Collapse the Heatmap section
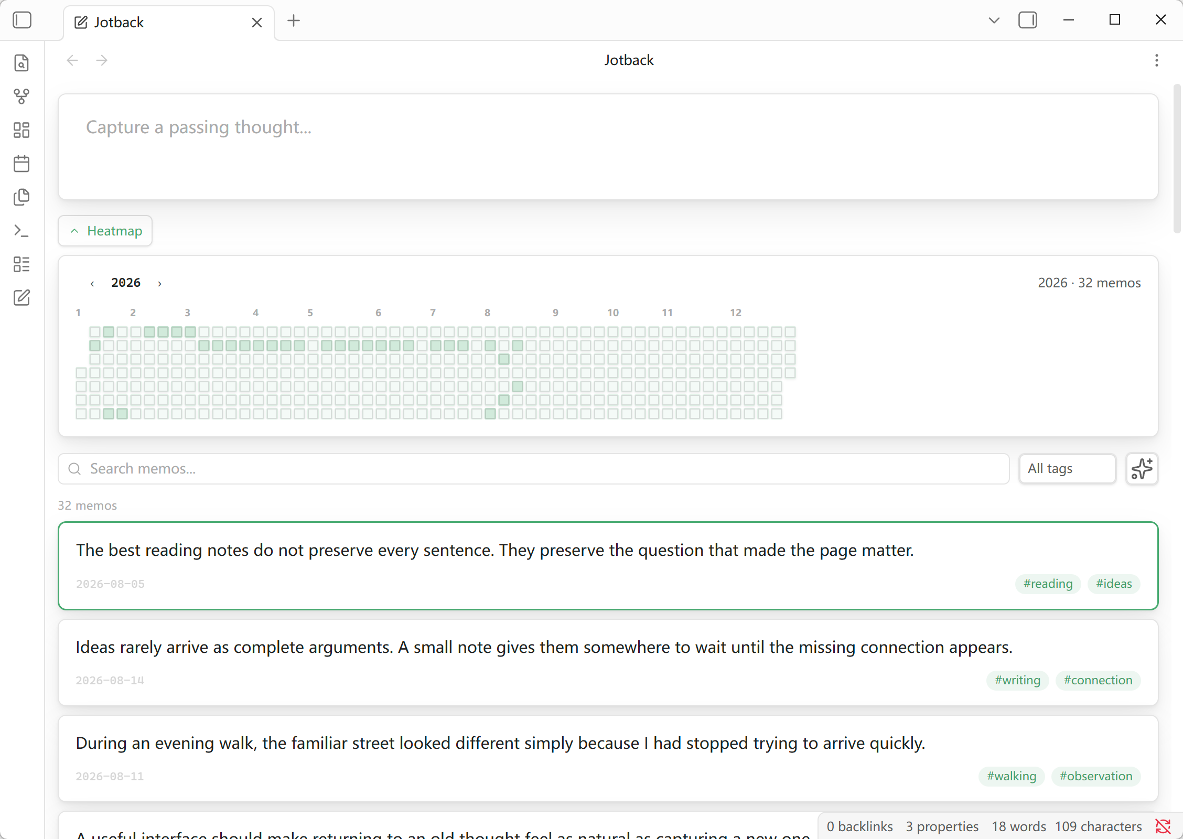This screenshot has width=1183, height=839. click(105, 231)
